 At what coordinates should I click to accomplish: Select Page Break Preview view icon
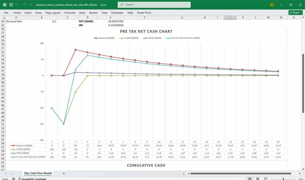coord(265,178)
